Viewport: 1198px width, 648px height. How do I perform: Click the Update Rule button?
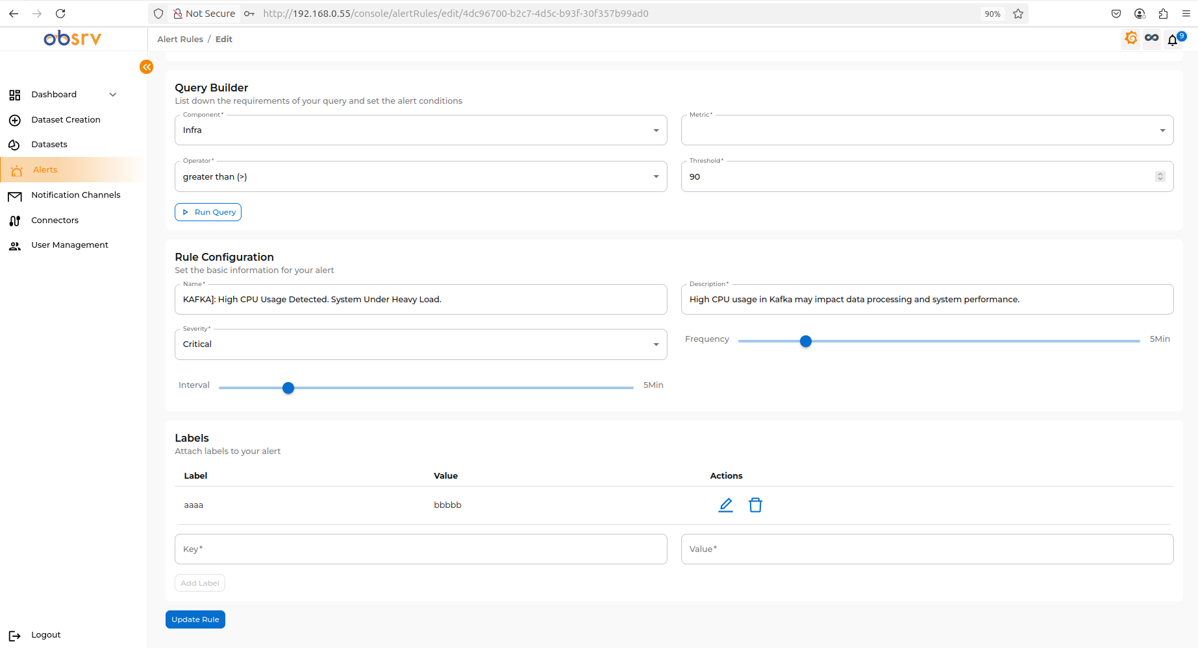pos(195,619)
